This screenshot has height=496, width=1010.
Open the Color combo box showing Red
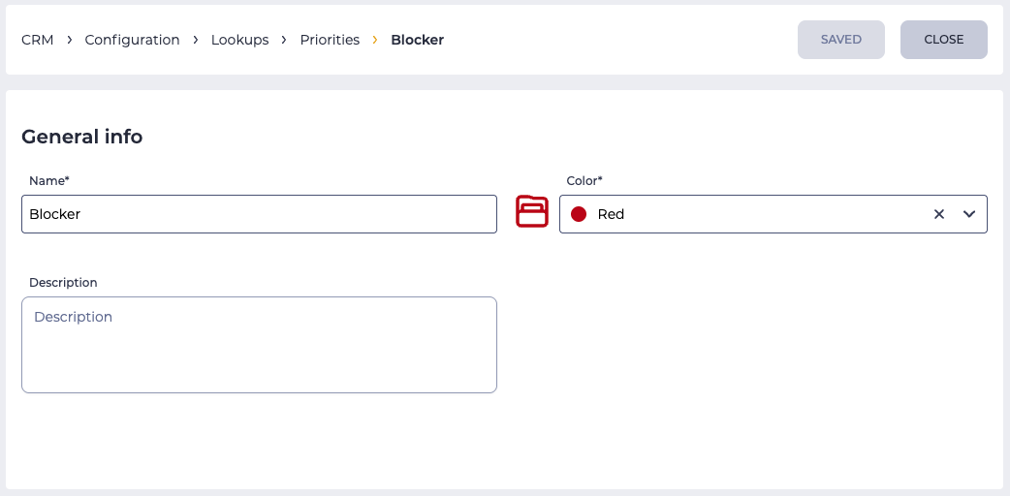tap(773, 214)
